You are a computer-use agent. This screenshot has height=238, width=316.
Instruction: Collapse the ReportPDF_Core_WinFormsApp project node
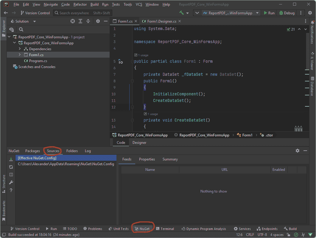15,43
